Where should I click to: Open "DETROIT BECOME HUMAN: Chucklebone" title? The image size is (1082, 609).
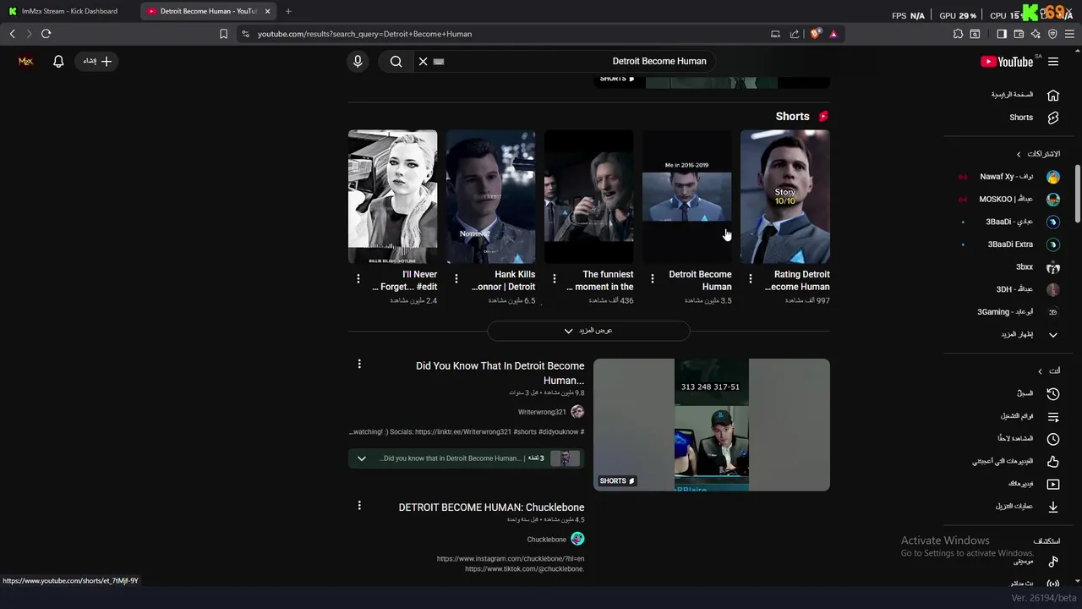point(491,507)
